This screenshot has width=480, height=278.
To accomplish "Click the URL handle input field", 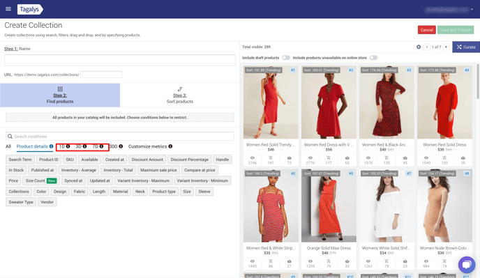I will [101, 75].
